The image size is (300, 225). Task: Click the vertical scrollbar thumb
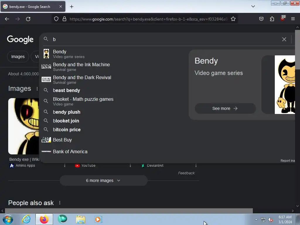pos(297,50)
